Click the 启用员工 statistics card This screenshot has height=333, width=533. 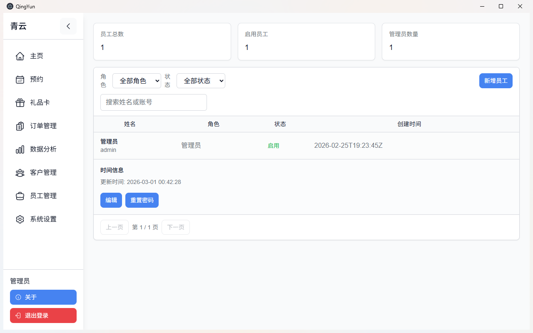click(306, 42)
